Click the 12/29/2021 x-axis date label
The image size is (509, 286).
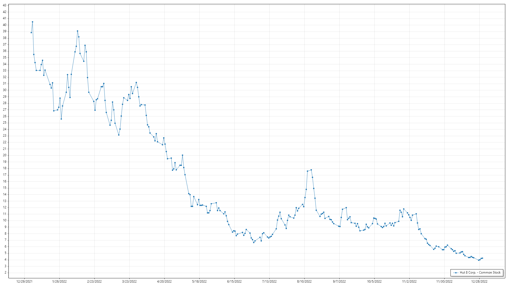tap(24, 281)
